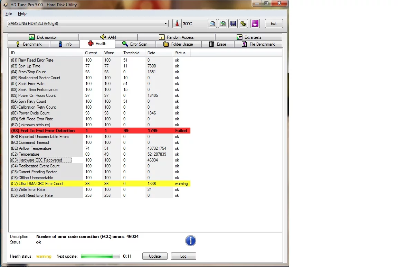
Task: Click the blue information icon
Action: point(190,241)
